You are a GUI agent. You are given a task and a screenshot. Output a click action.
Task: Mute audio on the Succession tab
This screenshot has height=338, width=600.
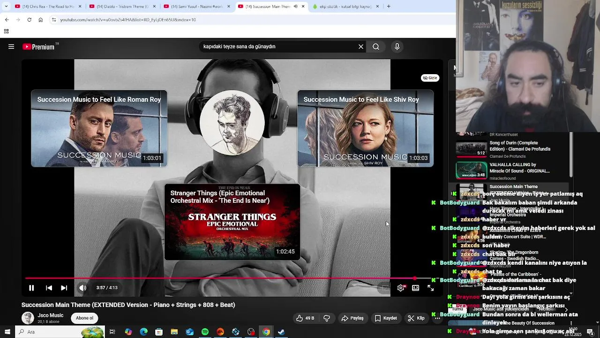pyautogui.click(x=295, y=7)
